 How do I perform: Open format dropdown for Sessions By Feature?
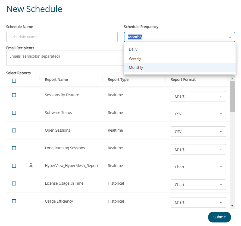(x=198, y=96)
